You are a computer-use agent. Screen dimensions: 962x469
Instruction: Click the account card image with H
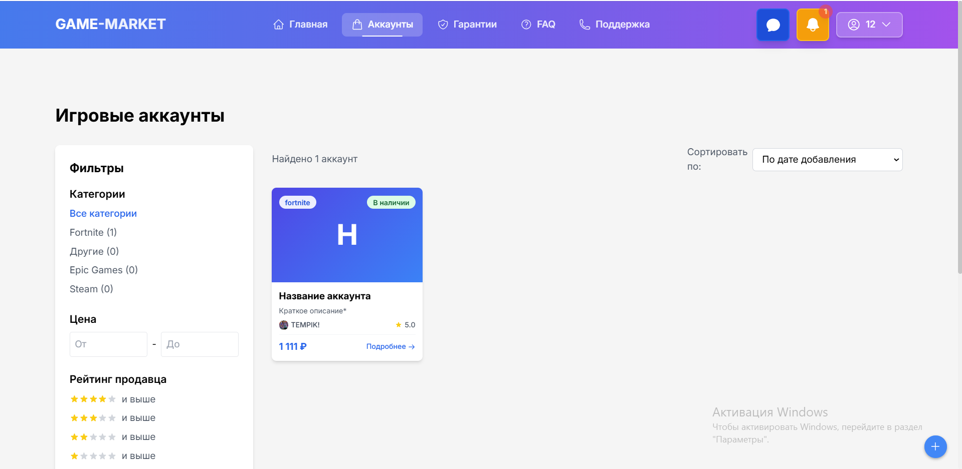[x=347, y=235]
